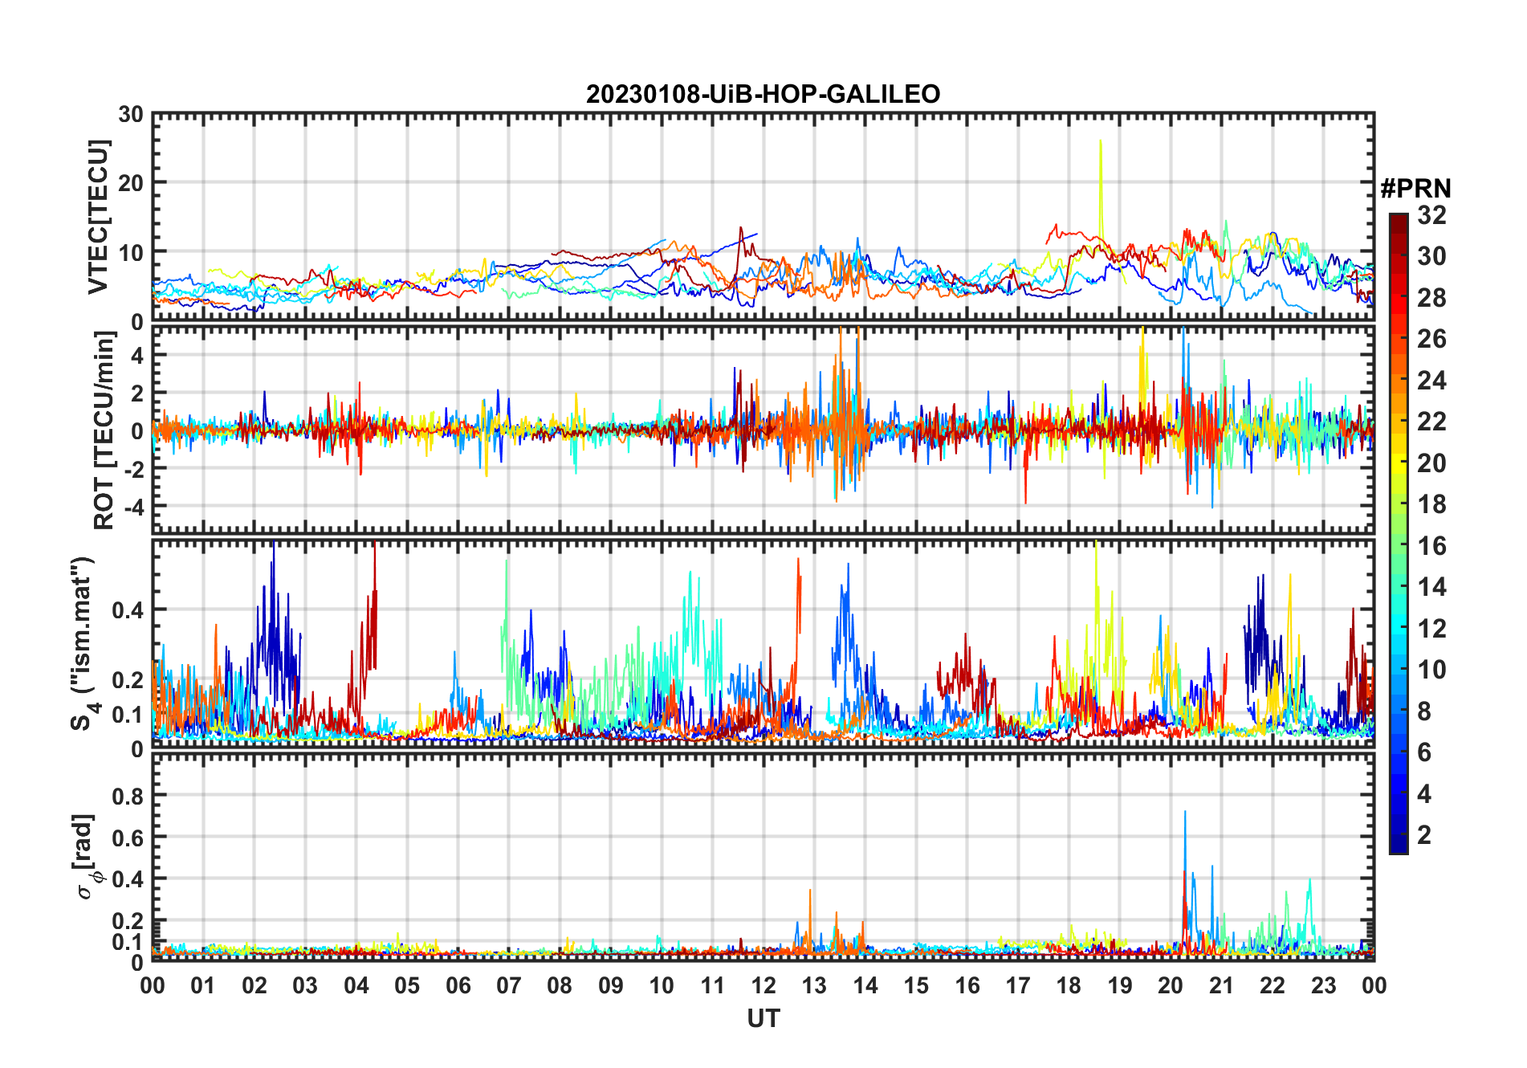Click the UT axis hour tick 11
The image size is (1527, 1068).
[713, 985]
